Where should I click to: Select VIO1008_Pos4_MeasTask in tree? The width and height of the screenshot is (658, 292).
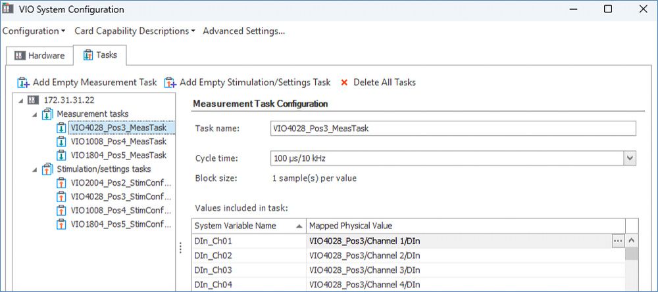pyautogui.click(x=118, y=141)
